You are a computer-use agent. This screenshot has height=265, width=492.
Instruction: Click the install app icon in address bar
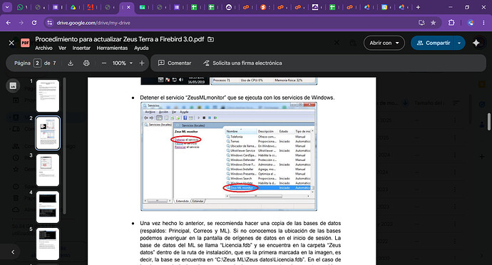[421, 23]
